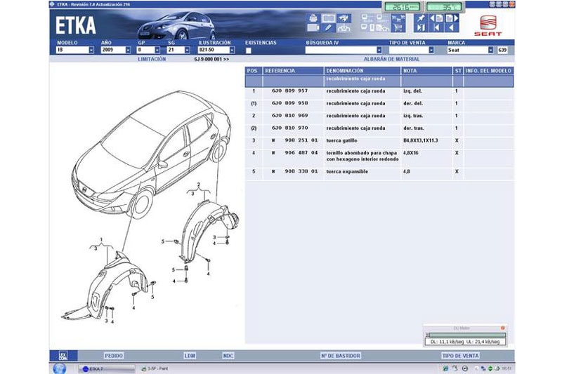Click the shopping cart icon
Viewport: 562px width, 374px height.
(398, 28)
